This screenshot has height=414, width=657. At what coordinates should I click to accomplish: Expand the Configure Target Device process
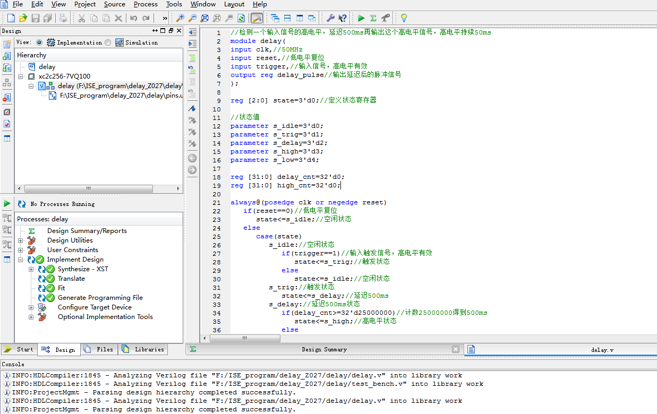[x=31, y=307]
